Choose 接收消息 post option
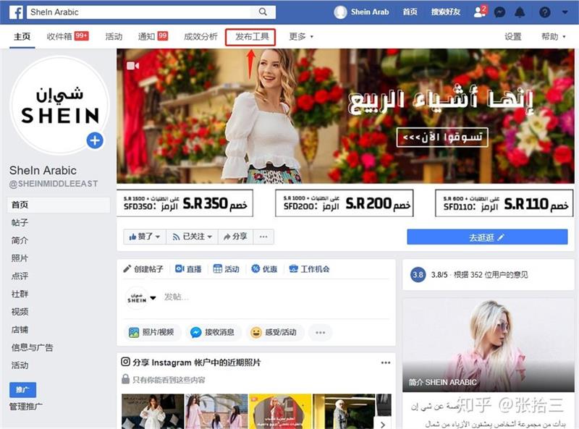Screen dimensions: 579x429 [x=213, y=332]
